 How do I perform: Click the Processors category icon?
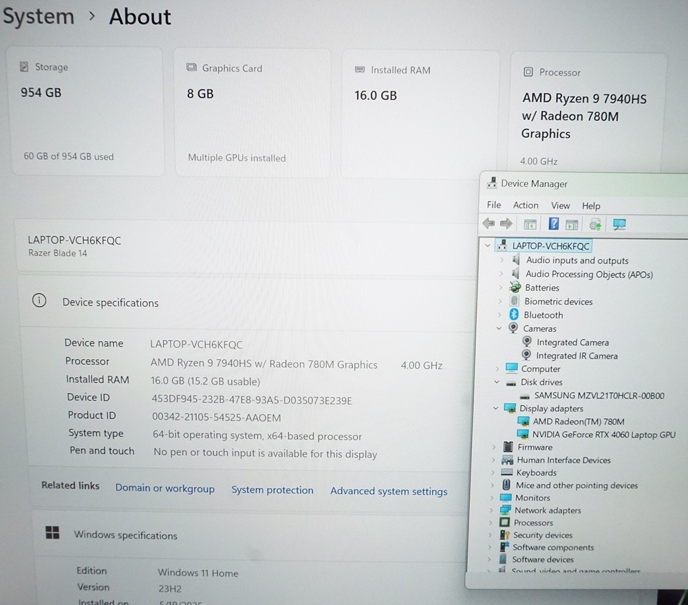504,522
